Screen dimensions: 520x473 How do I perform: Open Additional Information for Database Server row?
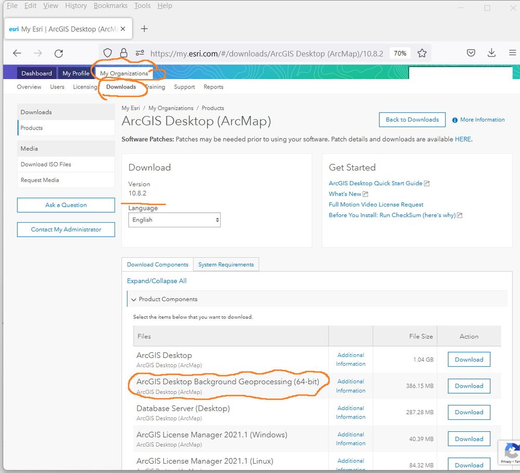[350, 412]
